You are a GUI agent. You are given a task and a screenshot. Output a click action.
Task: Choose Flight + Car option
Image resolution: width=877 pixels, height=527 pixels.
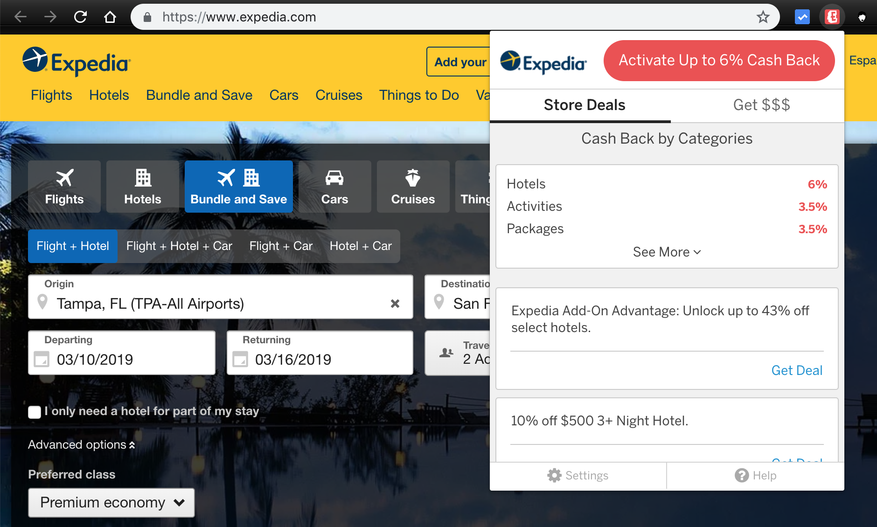(281, 246)
